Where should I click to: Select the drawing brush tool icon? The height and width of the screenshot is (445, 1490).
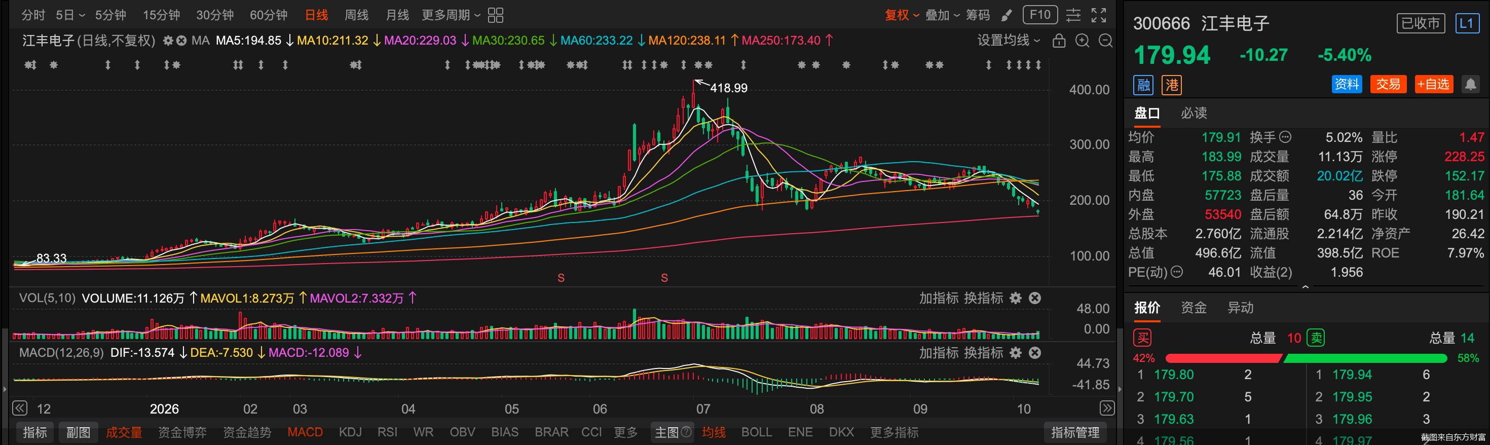1007,15
